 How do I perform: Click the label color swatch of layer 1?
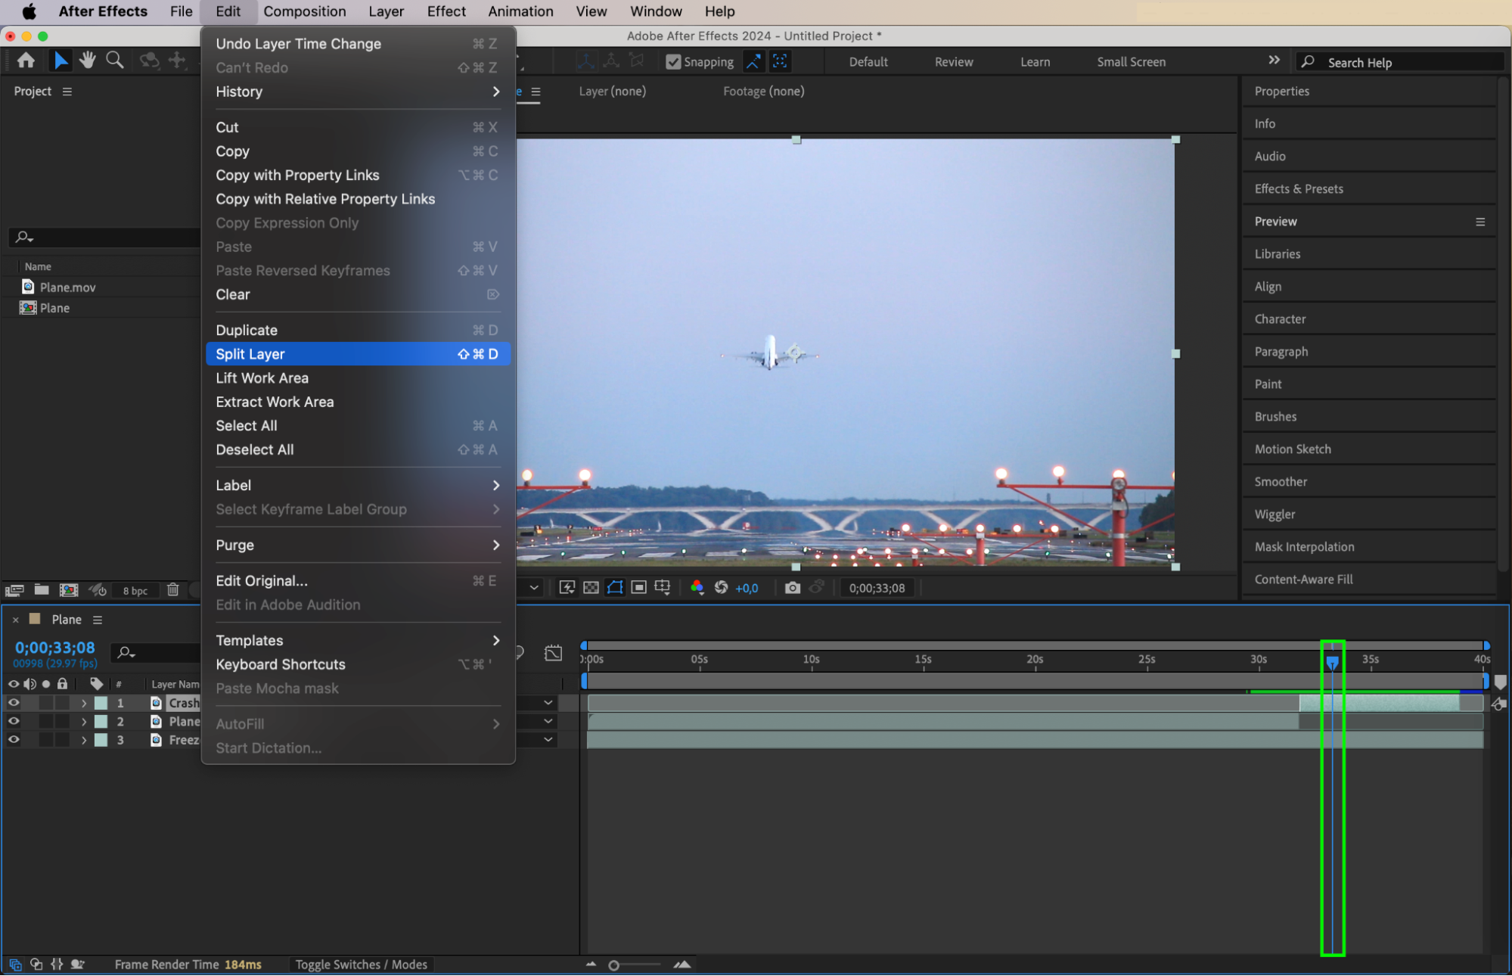click(x=101, y=703)
